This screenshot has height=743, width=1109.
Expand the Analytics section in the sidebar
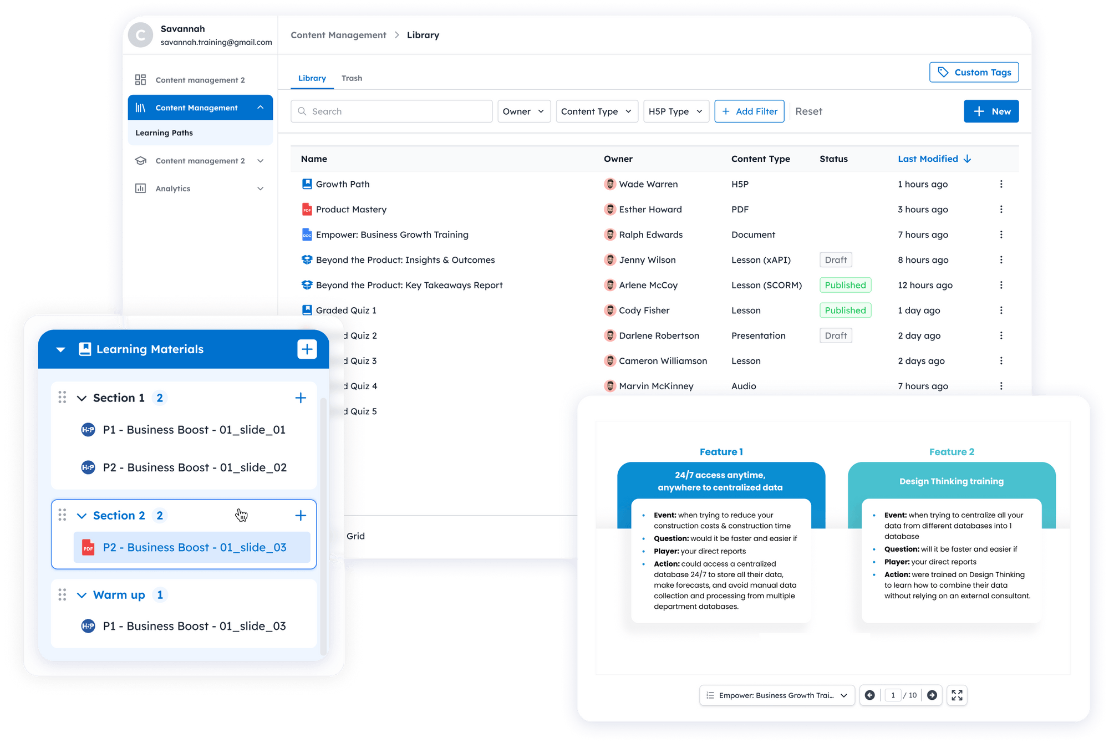[x=261, y=189]
